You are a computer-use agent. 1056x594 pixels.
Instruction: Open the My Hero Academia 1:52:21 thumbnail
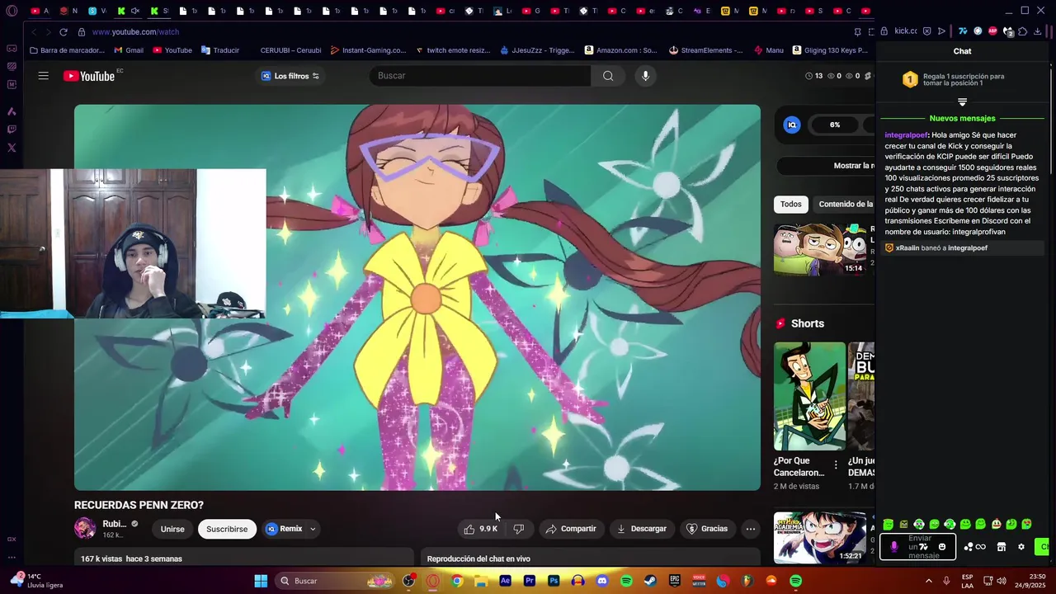point(820,538)
